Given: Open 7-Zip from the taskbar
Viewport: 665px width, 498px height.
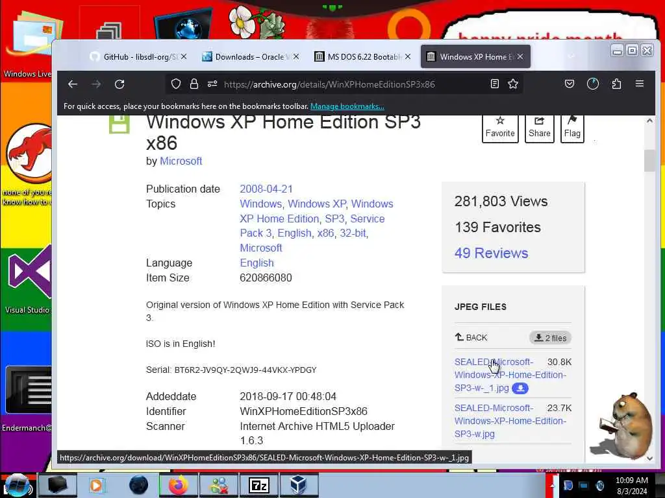Looking at the screenshot, I should pyautogui.click(x=259, y=485).
